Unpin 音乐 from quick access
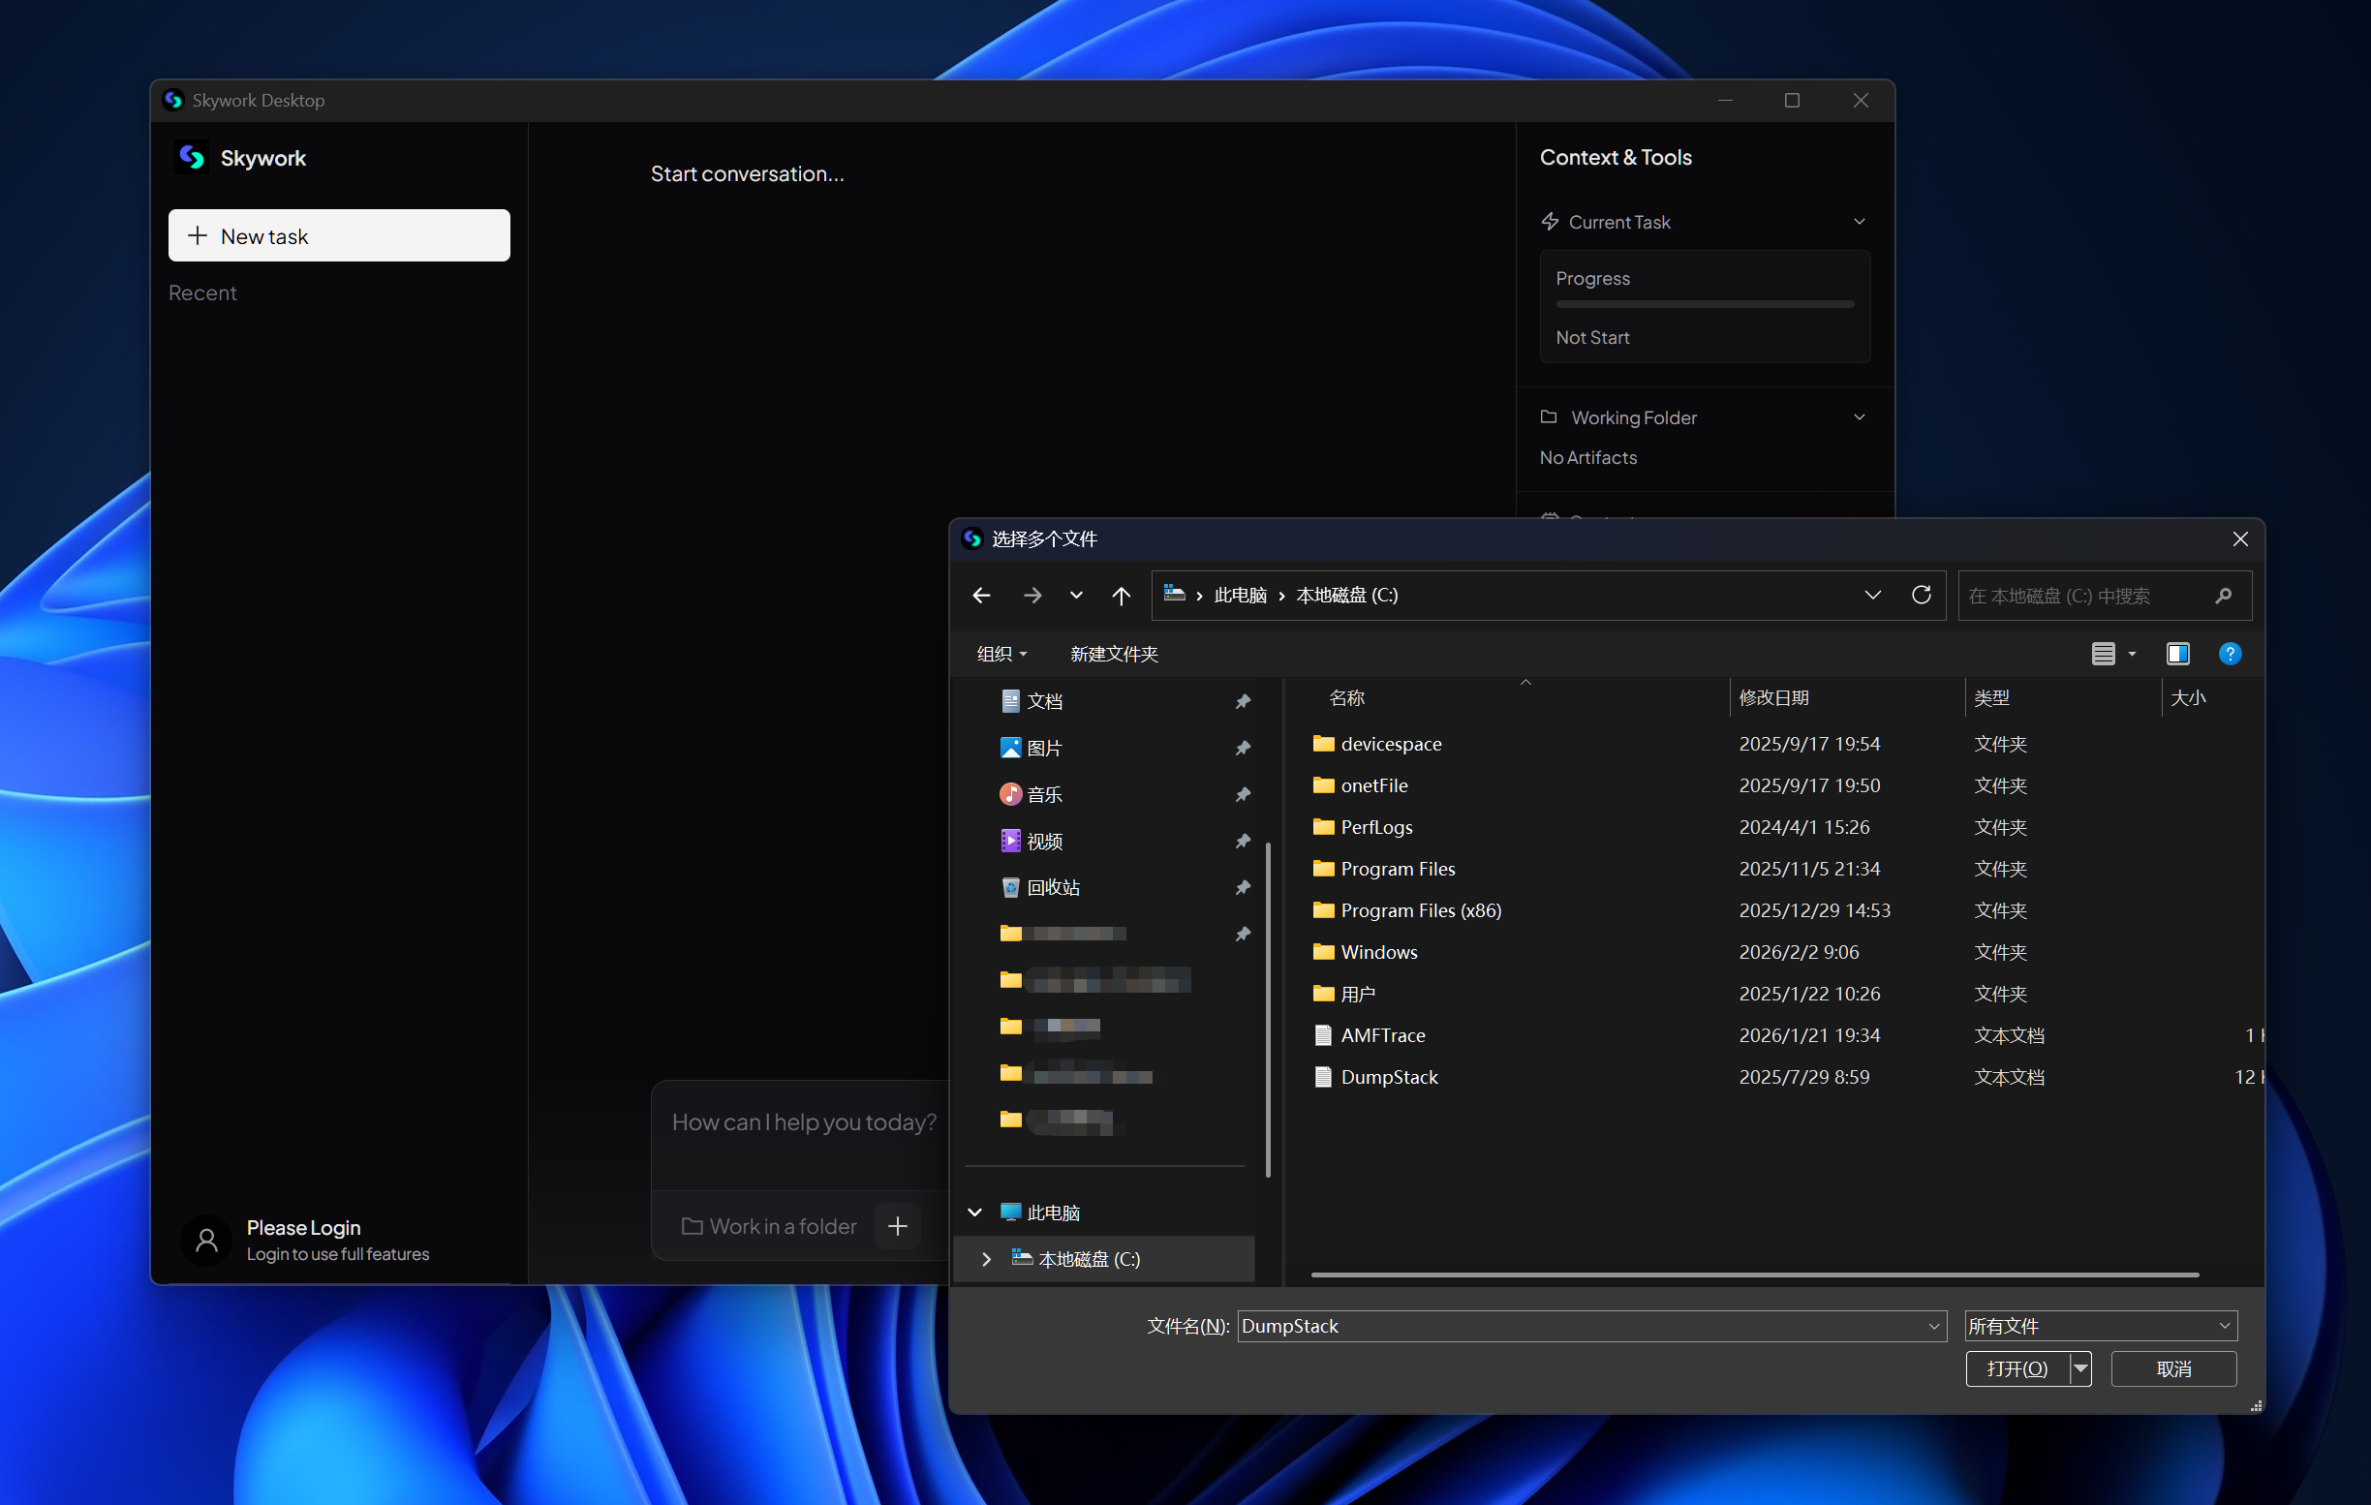 1243,793
